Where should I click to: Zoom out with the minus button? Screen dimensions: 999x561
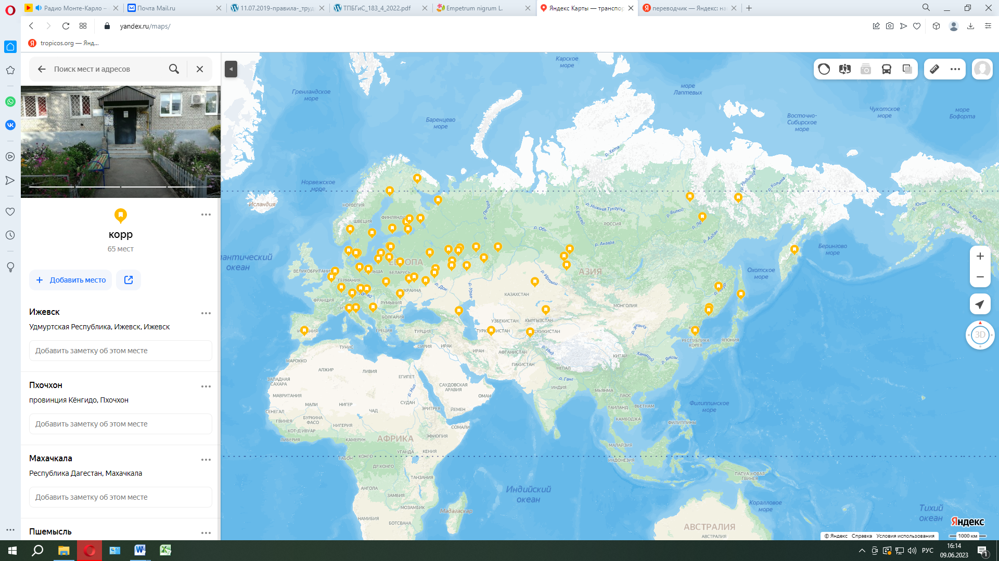click(x=980, y=277)
